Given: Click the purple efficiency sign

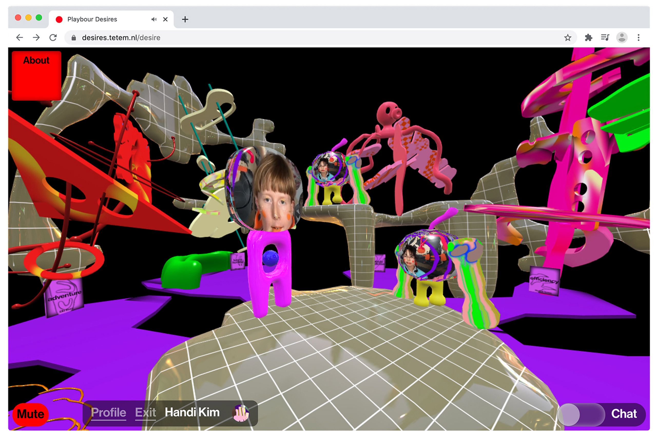Looking at the screenshot, I should pyautogui.click(x=544, y=281).
